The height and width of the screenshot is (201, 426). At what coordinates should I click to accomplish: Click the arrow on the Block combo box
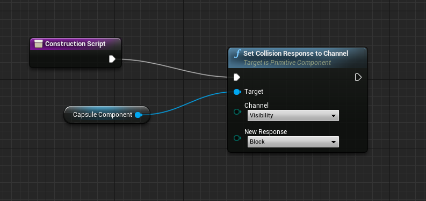(334, 142)
